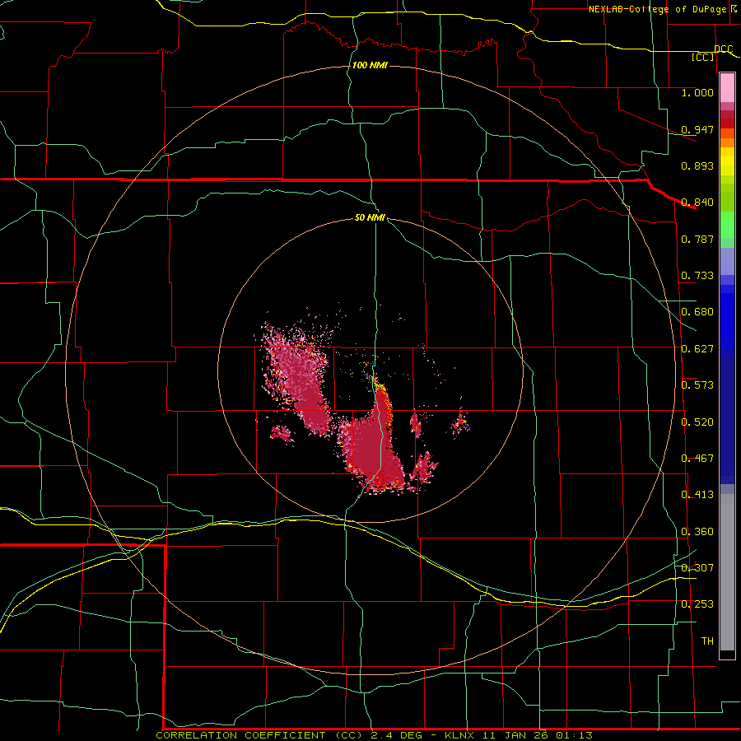Click the DCC product label
This screenshot has width=741, height=741.
coord(723,49)
